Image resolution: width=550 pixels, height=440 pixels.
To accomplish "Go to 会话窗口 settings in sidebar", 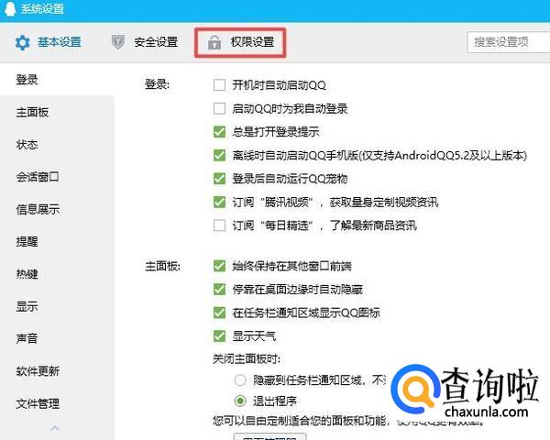I will (x=38, y=177).
